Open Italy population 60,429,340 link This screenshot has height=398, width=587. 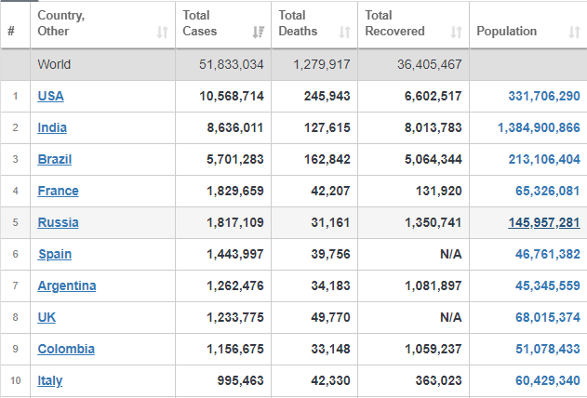547,380
